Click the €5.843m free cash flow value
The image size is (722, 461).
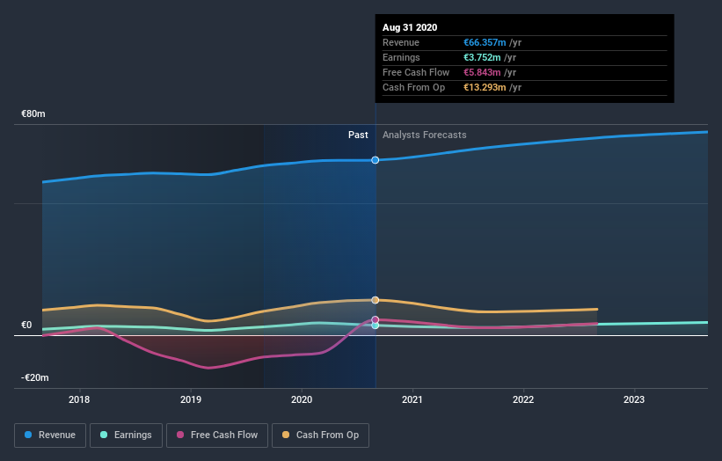482,72
